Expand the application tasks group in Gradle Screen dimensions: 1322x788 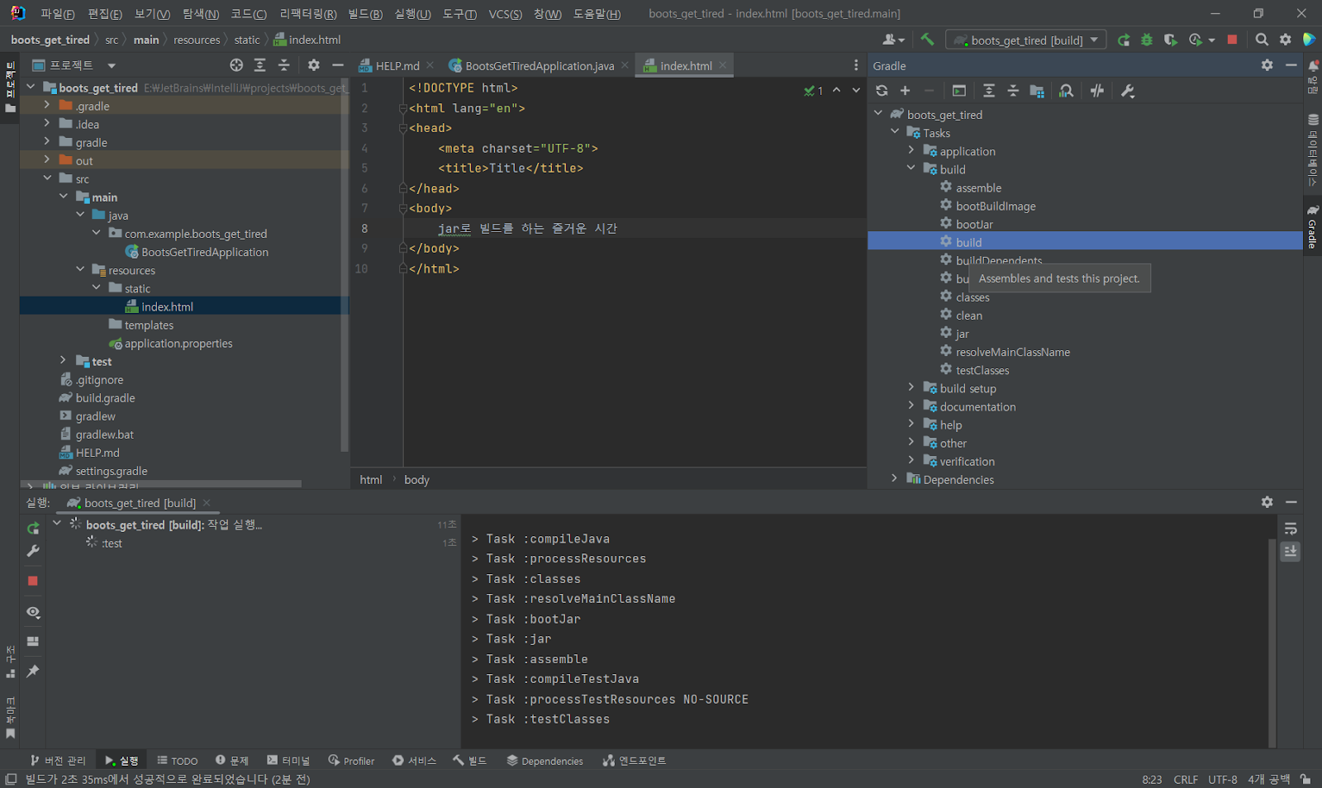(x=911, y=151)
